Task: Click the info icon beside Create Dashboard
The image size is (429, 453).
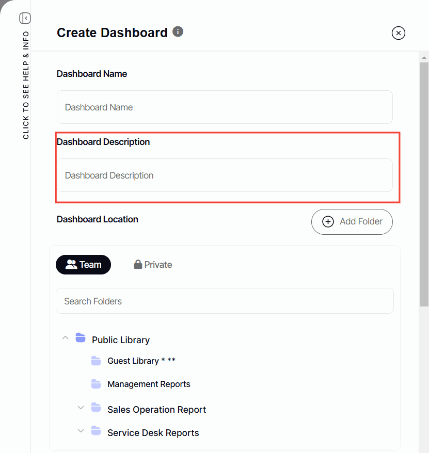Action: (x=178, y=32)
